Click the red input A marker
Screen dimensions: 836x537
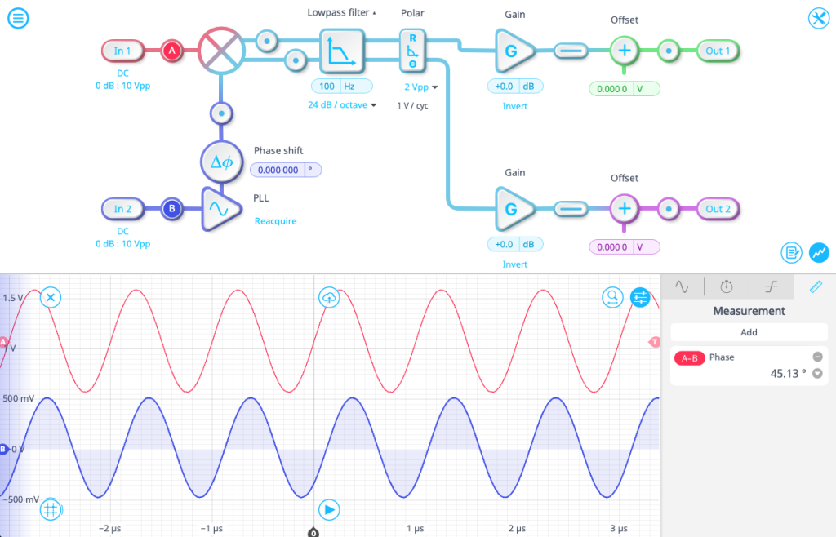[171, 51]
